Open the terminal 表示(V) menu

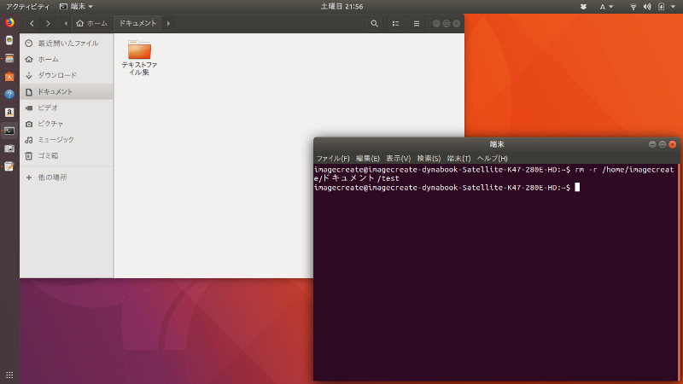[398, 159]
